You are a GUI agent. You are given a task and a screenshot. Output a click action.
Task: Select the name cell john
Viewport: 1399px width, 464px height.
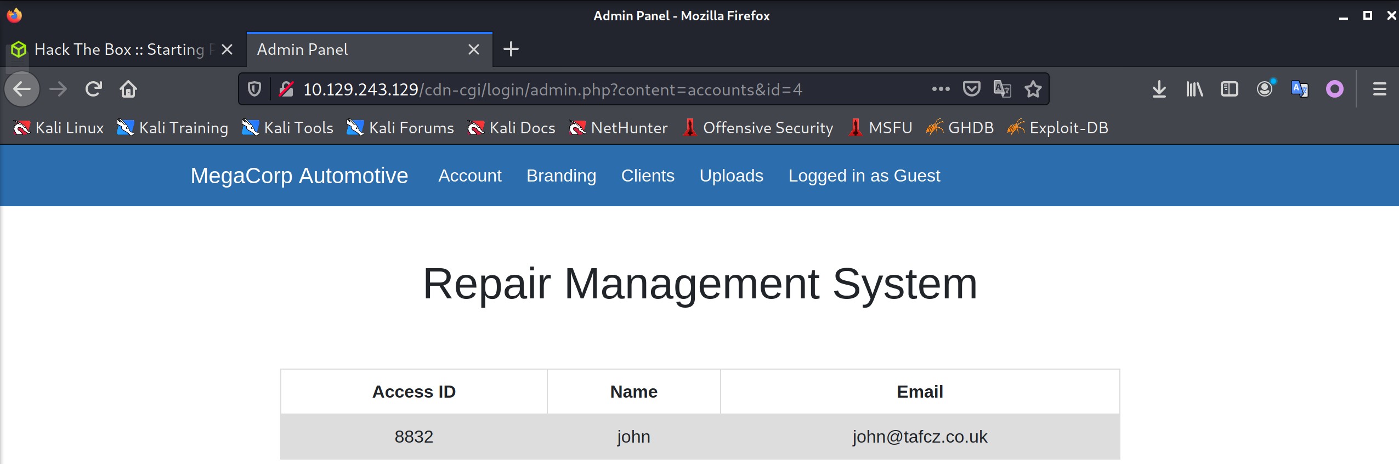click(x=633, y=437)
